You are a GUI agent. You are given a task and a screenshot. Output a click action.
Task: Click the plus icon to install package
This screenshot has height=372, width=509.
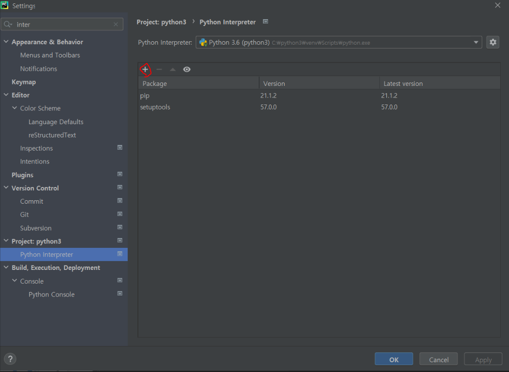coord(145,70)
